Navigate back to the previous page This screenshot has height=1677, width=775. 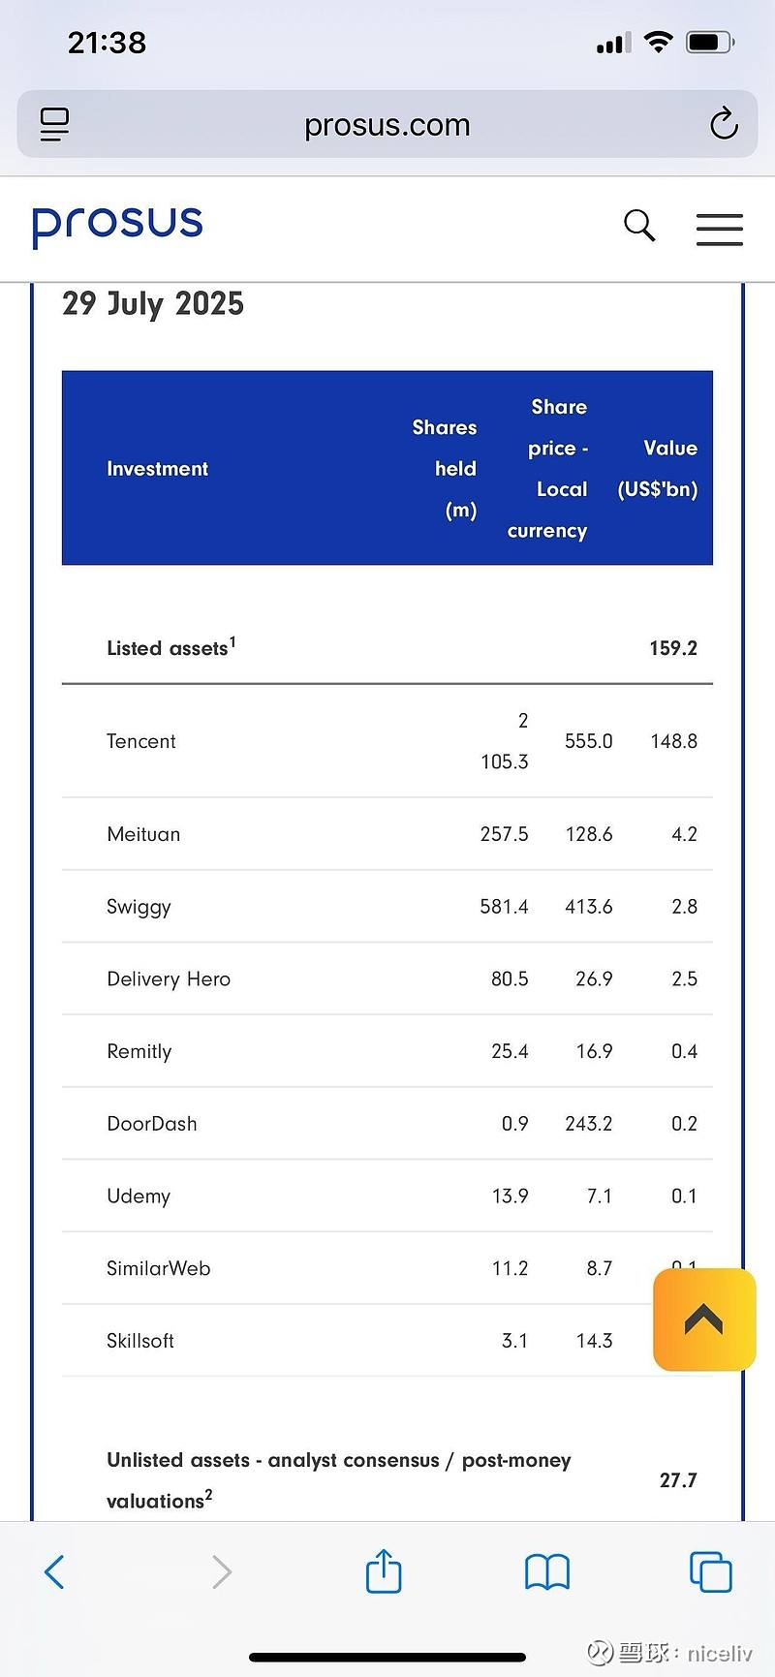pos(54,1570)
